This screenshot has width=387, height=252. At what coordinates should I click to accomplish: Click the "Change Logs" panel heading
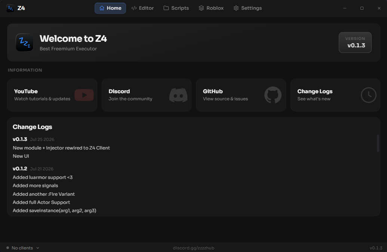point(32,127)
